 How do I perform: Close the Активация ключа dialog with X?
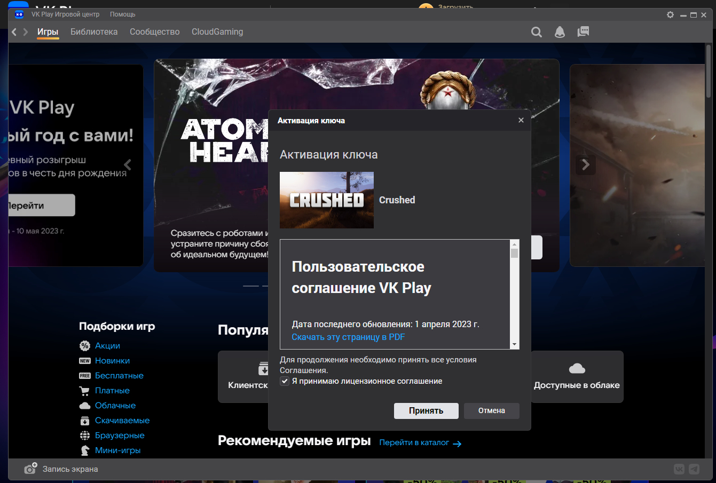click(x=521, y=120)
